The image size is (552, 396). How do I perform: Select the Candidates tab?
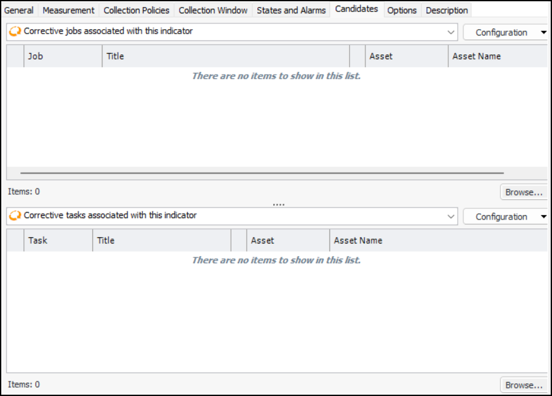click(356, 9)
